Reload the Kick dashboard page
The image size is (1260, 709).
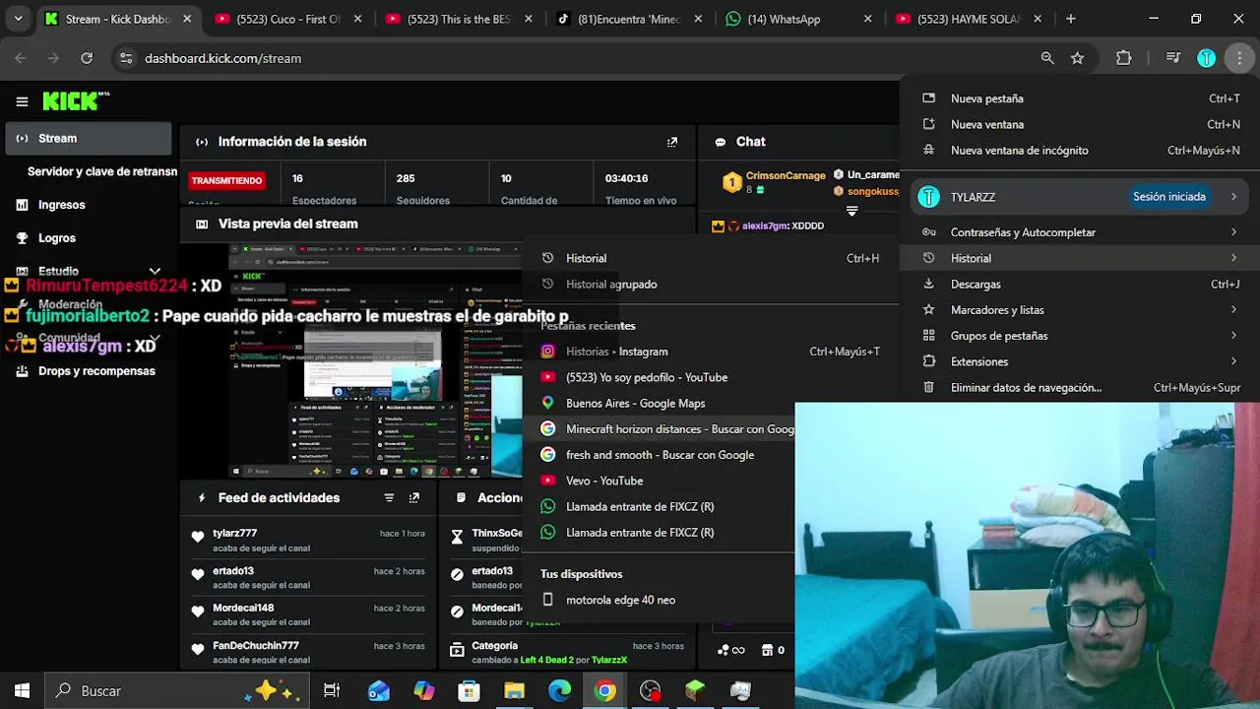[x=87, y=58]
